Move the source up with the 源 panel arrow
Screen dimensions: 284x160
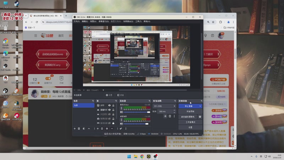tap(112, 129)
